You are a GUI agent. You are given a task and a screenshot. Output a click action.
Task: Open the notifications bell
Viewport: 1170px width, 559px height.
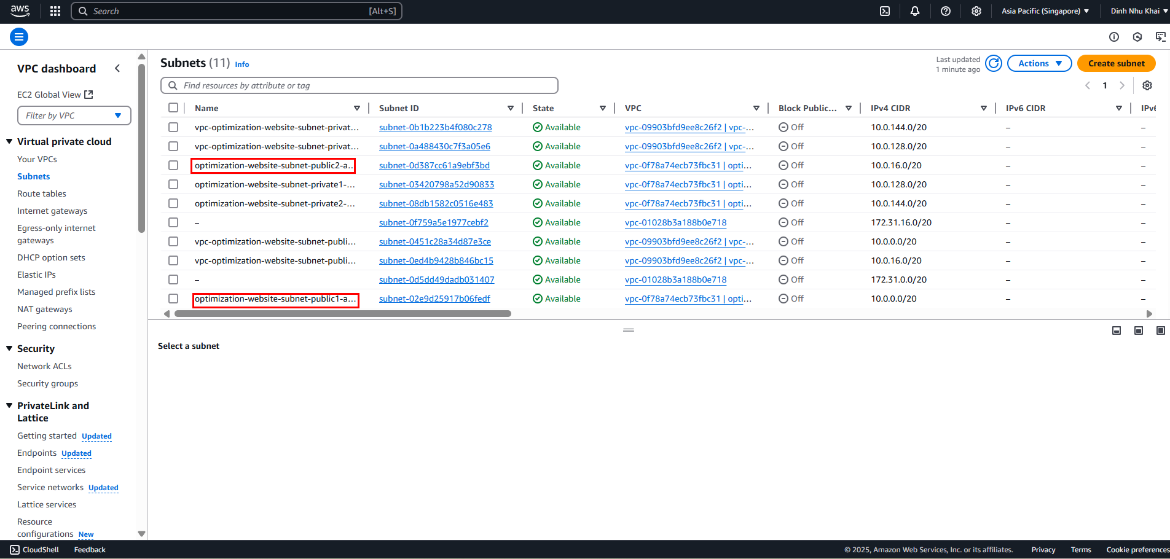point(915,11)
